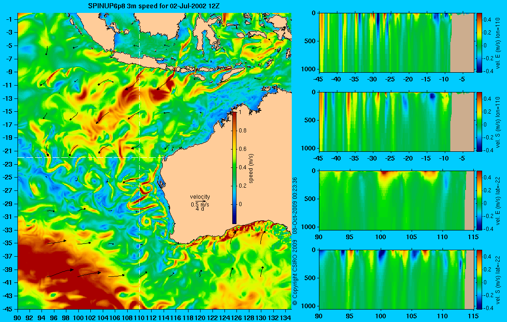Click the '-30' tick under the top section plot

tap(372, 79)
